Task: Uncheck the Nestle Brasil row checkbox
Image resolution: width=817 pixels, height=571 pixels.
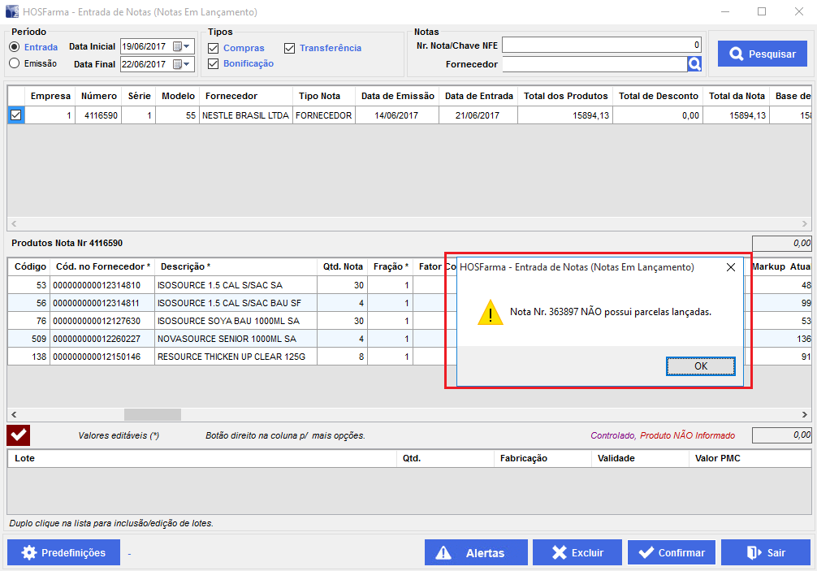Action: (x=15, y=116)
